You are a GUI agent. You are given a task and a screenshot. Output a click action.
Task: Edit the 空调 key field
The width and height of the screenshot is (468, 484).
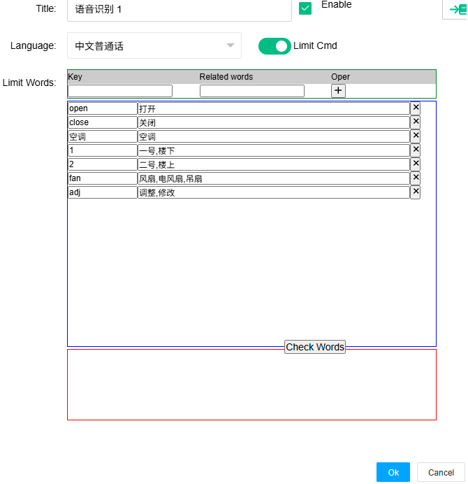[x=103, y=136]
